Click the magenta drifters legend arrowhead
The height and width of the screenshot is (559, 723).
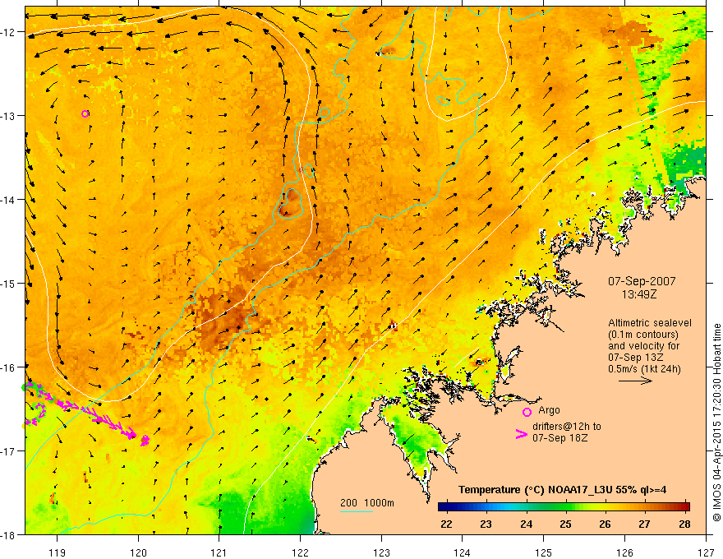[x=522, y=434]
